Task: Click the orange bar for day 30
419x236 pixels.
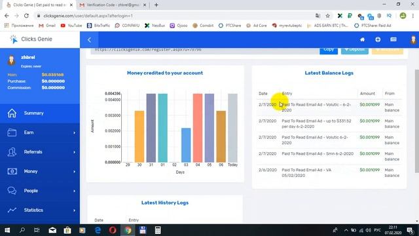Action: tap(139, 136)
